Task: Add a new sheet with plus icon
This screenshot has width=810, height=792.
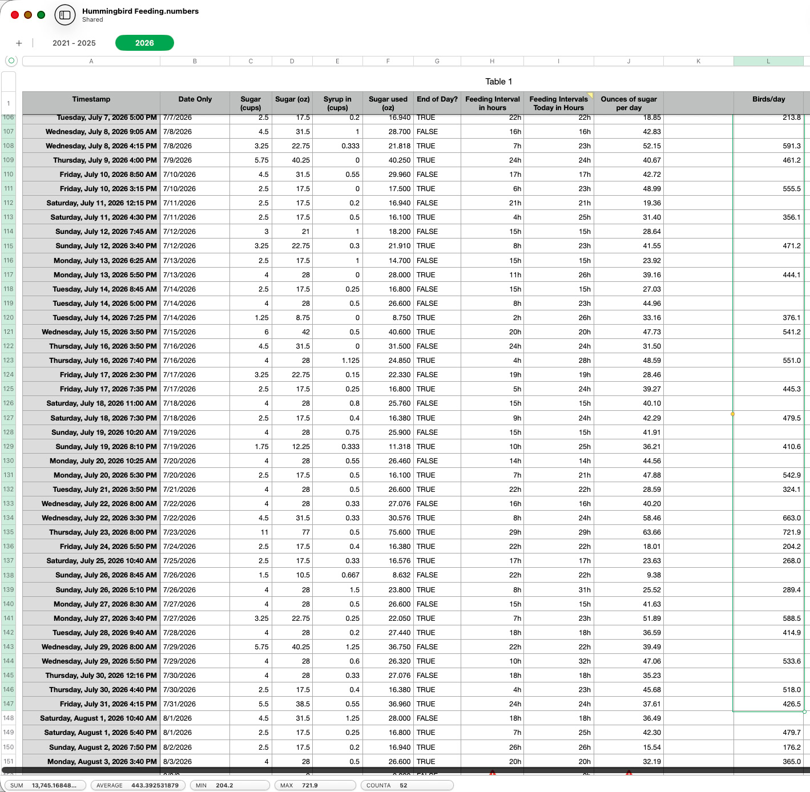Action: tap(19, 43)
